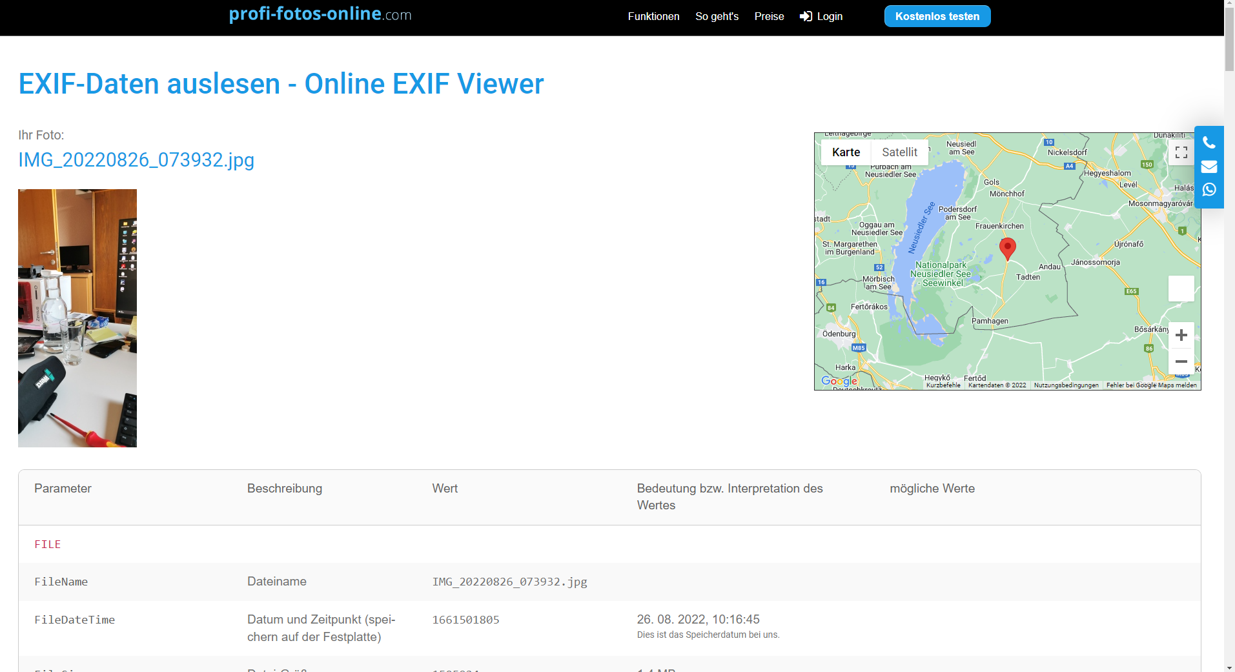The height and width of the screenshot is (672, 1235).
Task: Click the FILE section heading
Action: (x=48, y=544)
